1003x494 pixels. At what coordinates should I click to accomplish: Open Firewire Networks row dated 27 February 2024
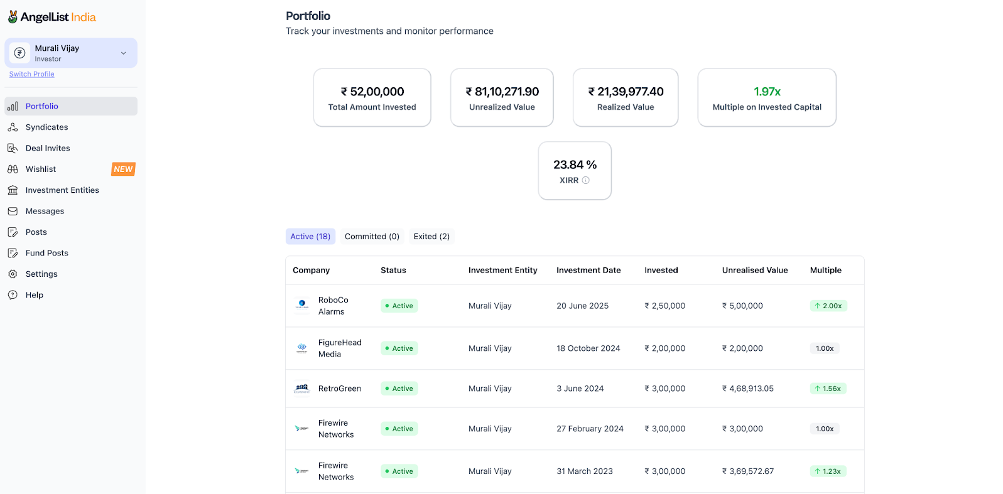point(575,429)
